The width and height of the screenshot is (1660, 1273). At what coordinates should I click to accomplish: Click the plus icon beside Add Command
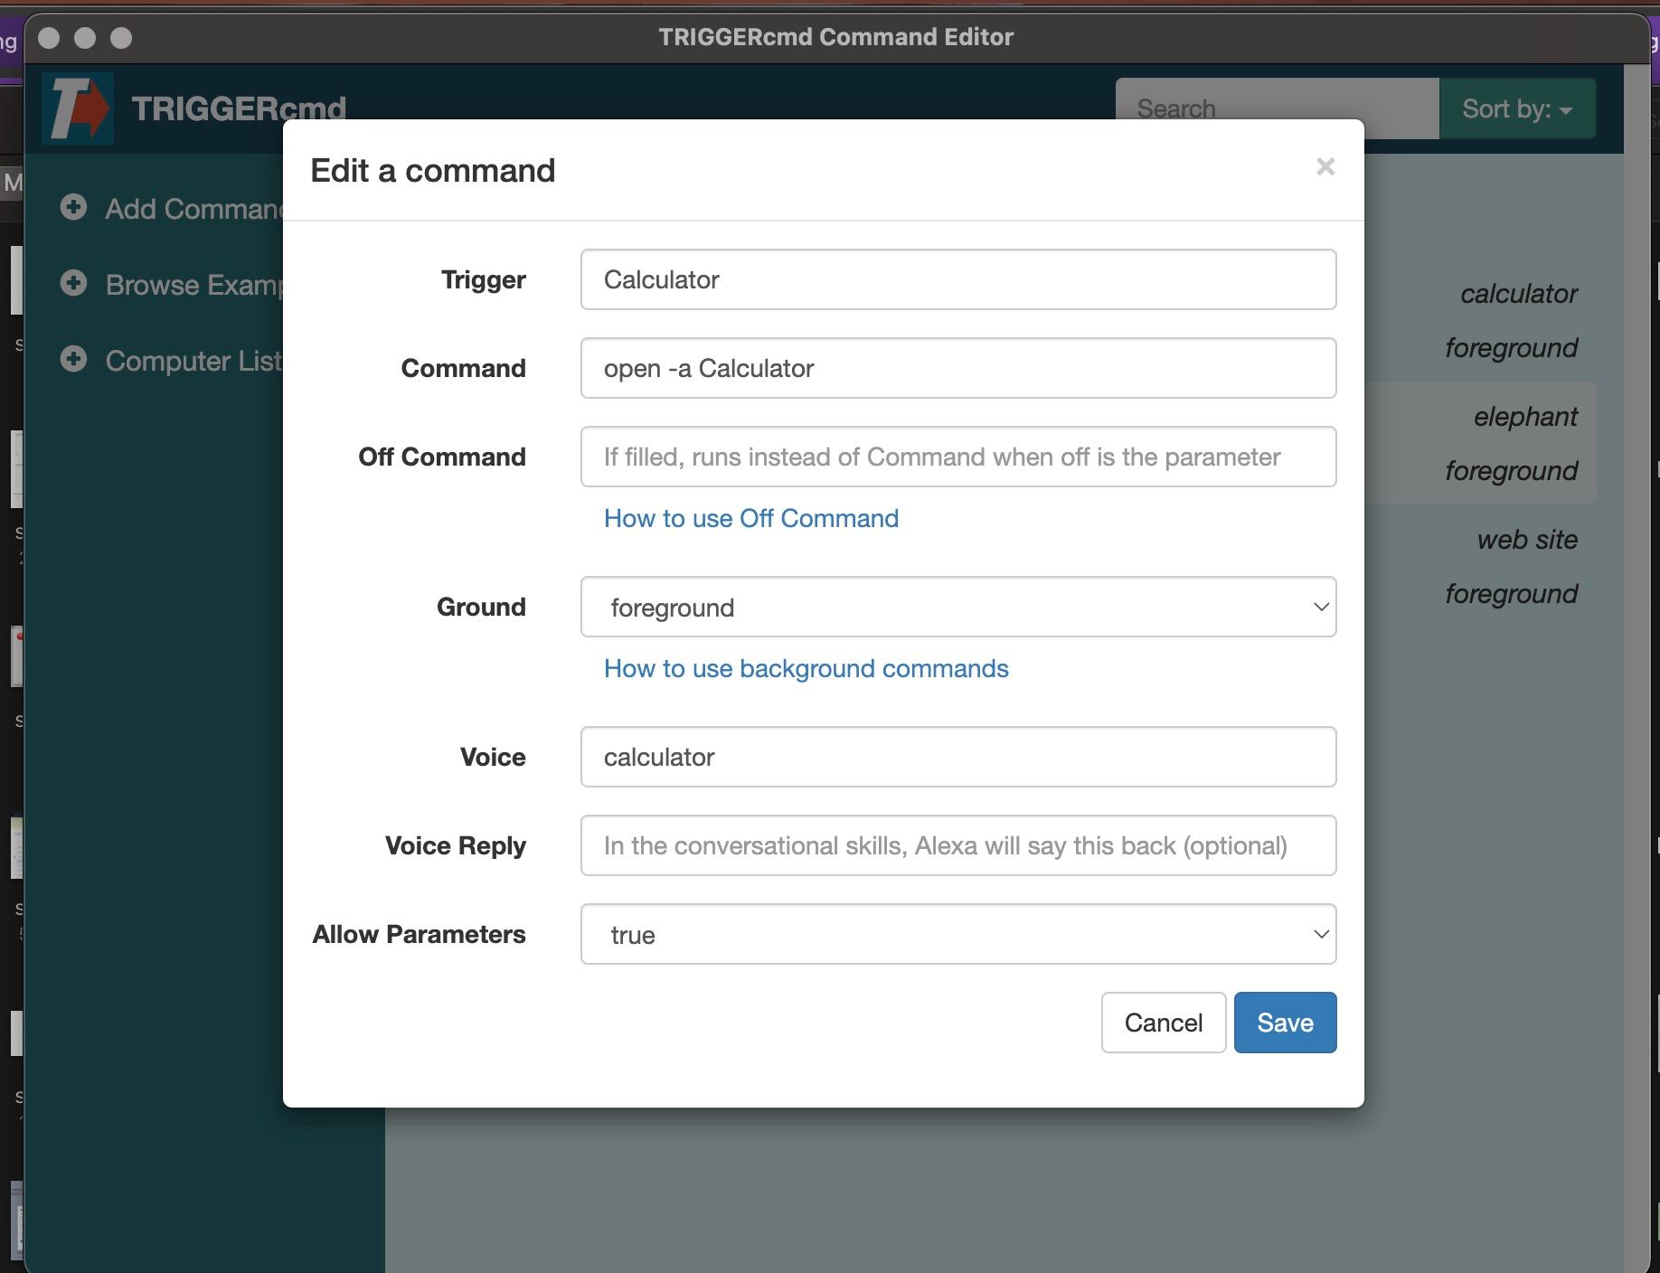pyautogui.click(x=73, y=207)
